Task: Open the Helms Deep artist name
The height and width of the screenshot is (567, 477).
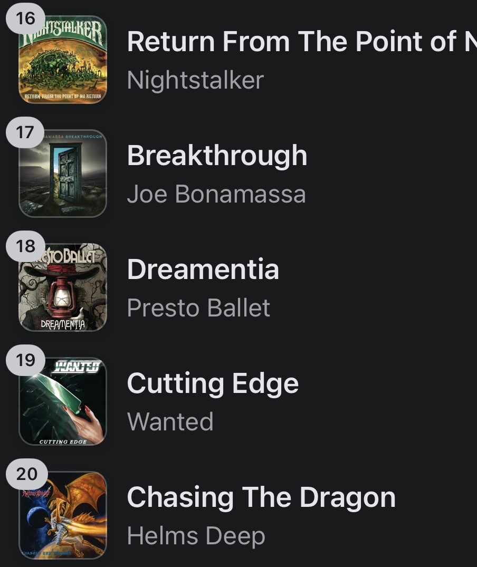Action: pos(196,536)
